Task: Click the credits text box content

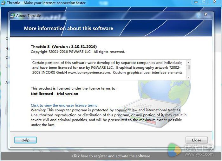Action: pos(108,70)
